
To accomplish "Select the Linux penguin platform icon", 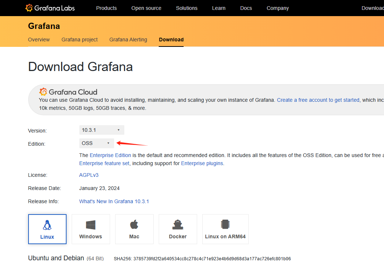I will 47,225.
